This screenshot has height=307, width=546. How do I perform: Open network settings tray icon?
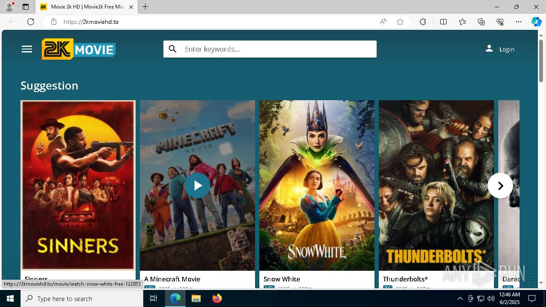pos(481,298)
